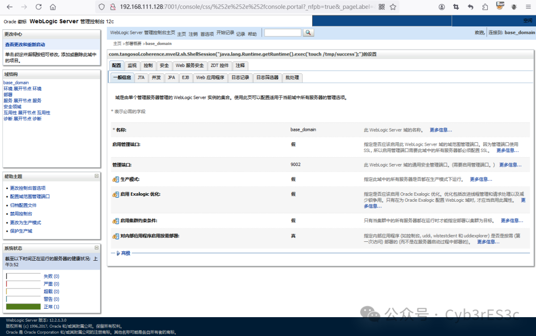The width and height of the screenshot is (536, 336).
Task: Open the QR code icon in address bar
Action: [x=382, y=7]
